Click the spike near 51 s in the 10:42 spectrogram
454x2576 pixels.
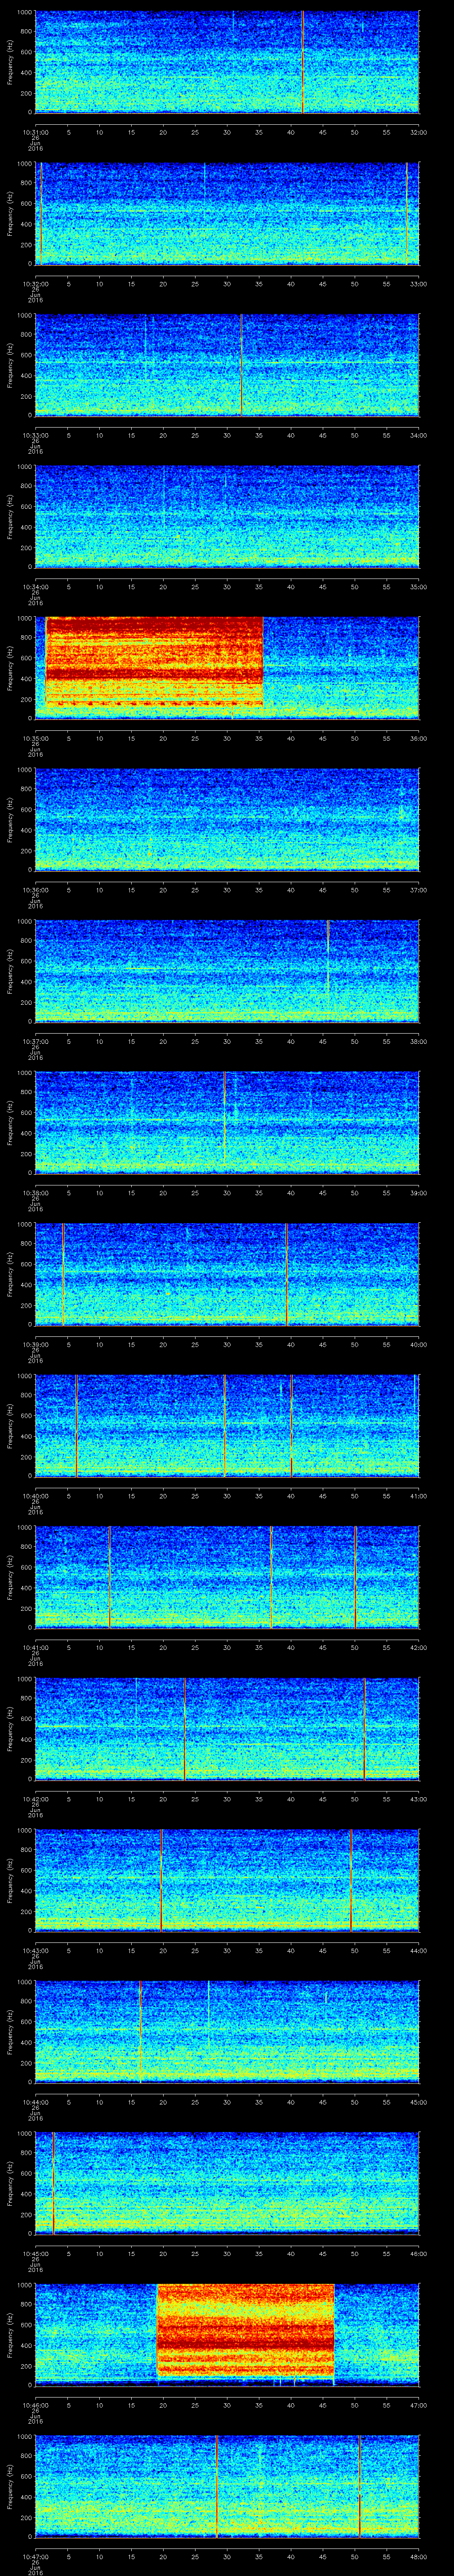click(x=364, y=1728)
